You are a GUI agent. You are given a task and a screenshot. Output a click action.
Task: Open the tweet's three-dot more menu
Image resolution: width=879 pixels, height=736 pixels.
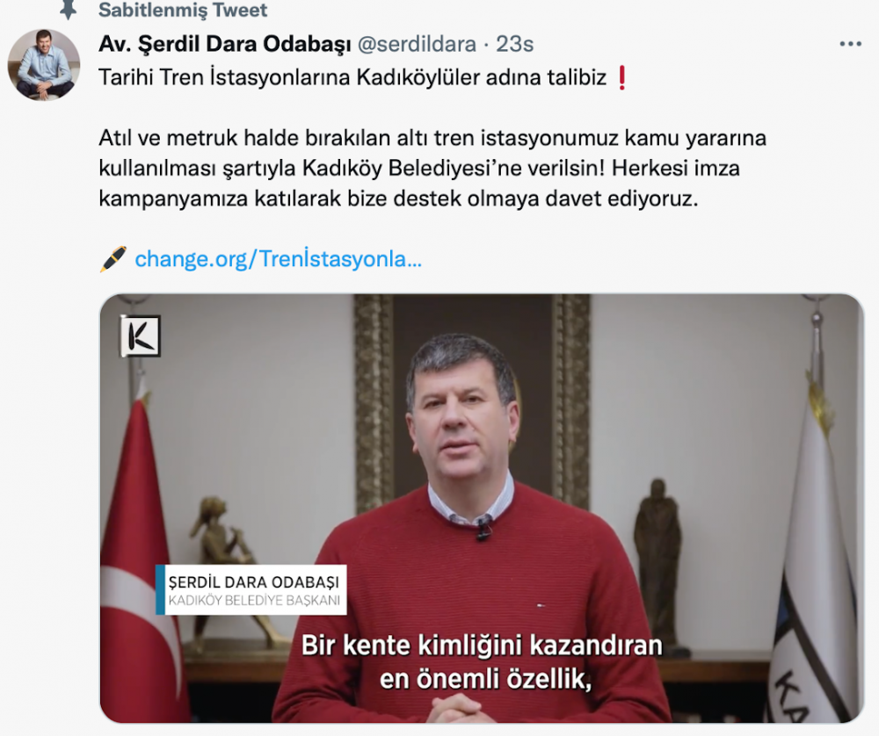click(x=850, y=44)
